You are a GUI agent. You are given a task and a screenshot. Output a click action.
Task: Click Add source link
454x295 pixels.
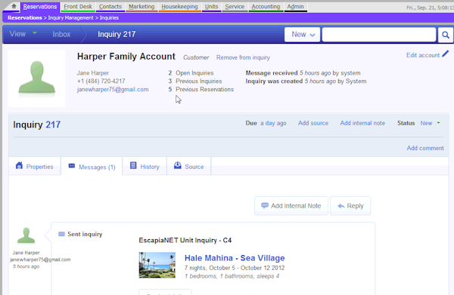(313, 123)
